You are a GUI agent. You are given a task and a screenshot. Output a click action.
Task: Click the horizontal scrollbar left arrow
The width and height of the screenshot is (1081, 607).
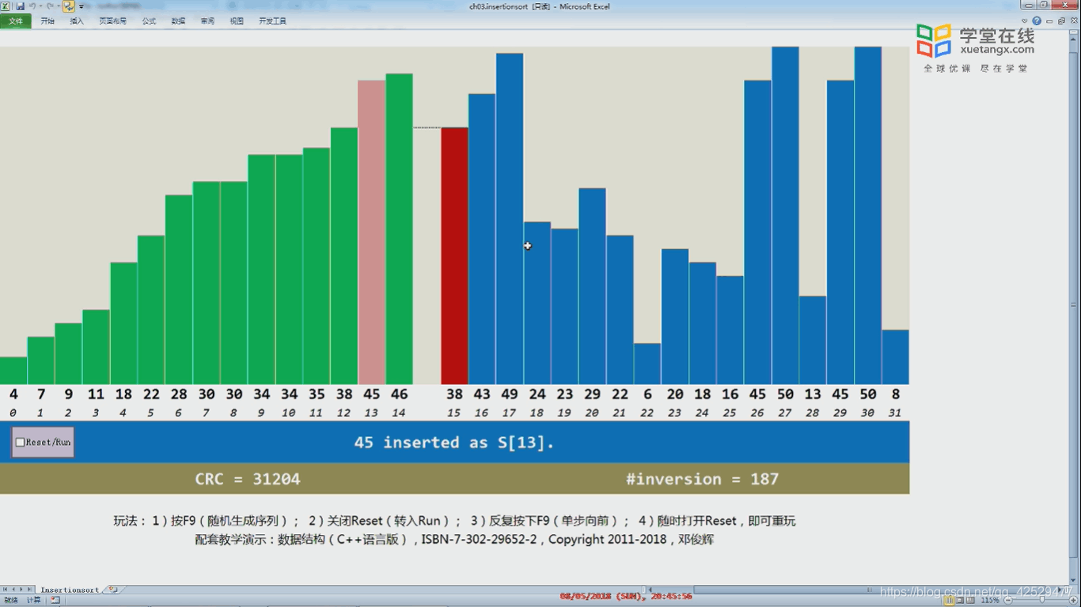pos(650,590)
